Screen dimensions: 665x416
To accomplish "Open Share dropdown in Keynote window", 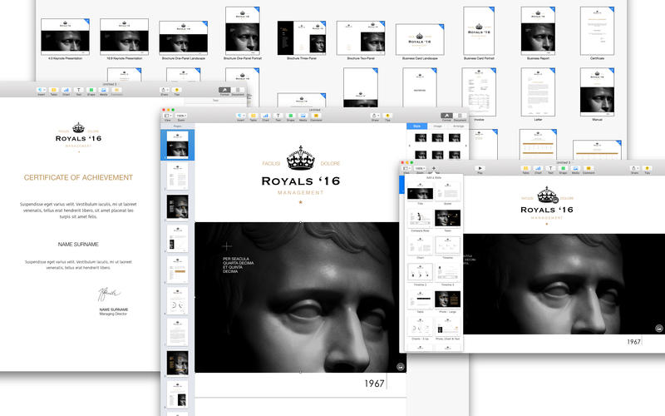I will [x=635, y=168].
